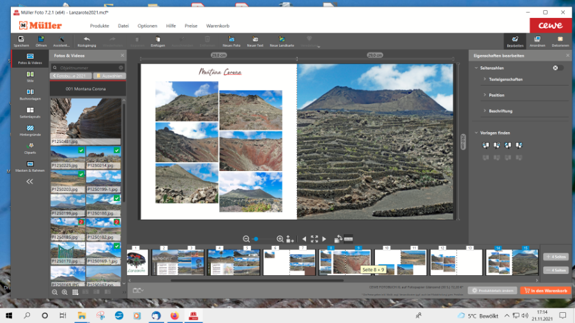Image resolution: width=575 pixels, height=323 pixels.
Task: Click the In den Warenkorb button
Action: click(544, 290)
